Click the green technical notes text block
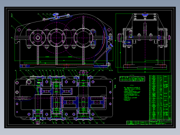180x135 pixels. point(132,93)
